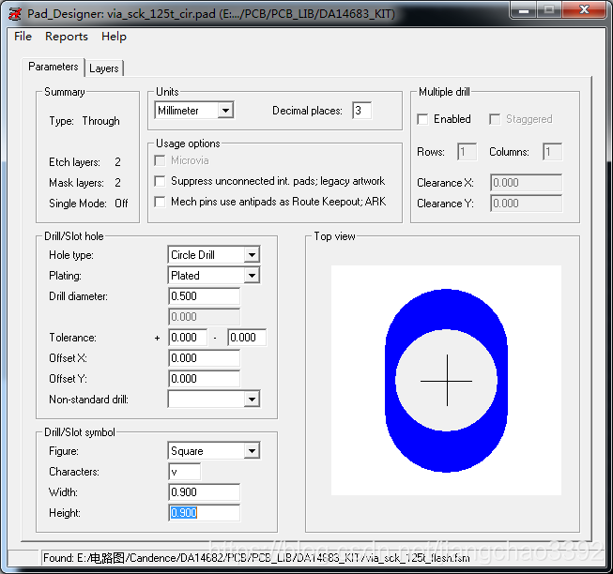Click the Pad Designer app icon in title bar
This screenshot has height=574, width=613.
14,11
